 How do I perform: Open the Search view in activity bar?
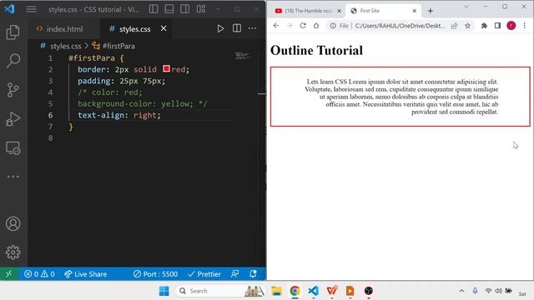[13, 61]
